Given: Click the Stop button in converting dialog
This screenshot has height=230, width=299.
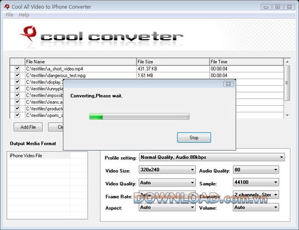Looking at the screenshot, I should [x=194, y=137].
